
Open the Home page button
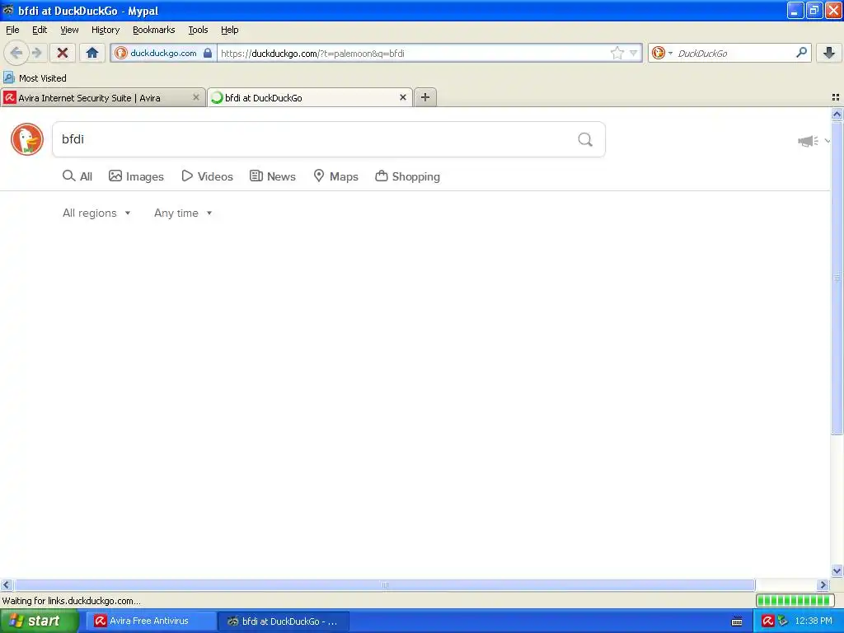92,53
